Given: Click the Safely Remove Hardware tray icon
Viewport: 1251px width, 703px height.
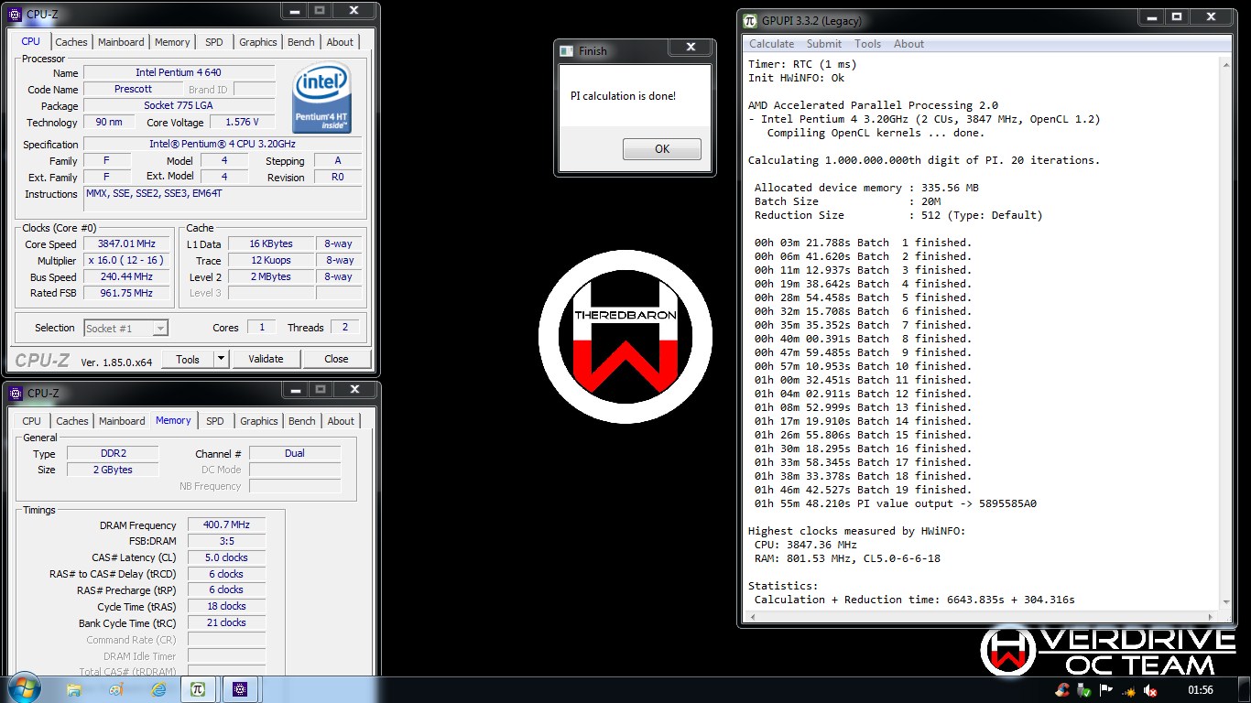Looking at the screenshot, I should pyautogui.click(x=1084, y=691).
